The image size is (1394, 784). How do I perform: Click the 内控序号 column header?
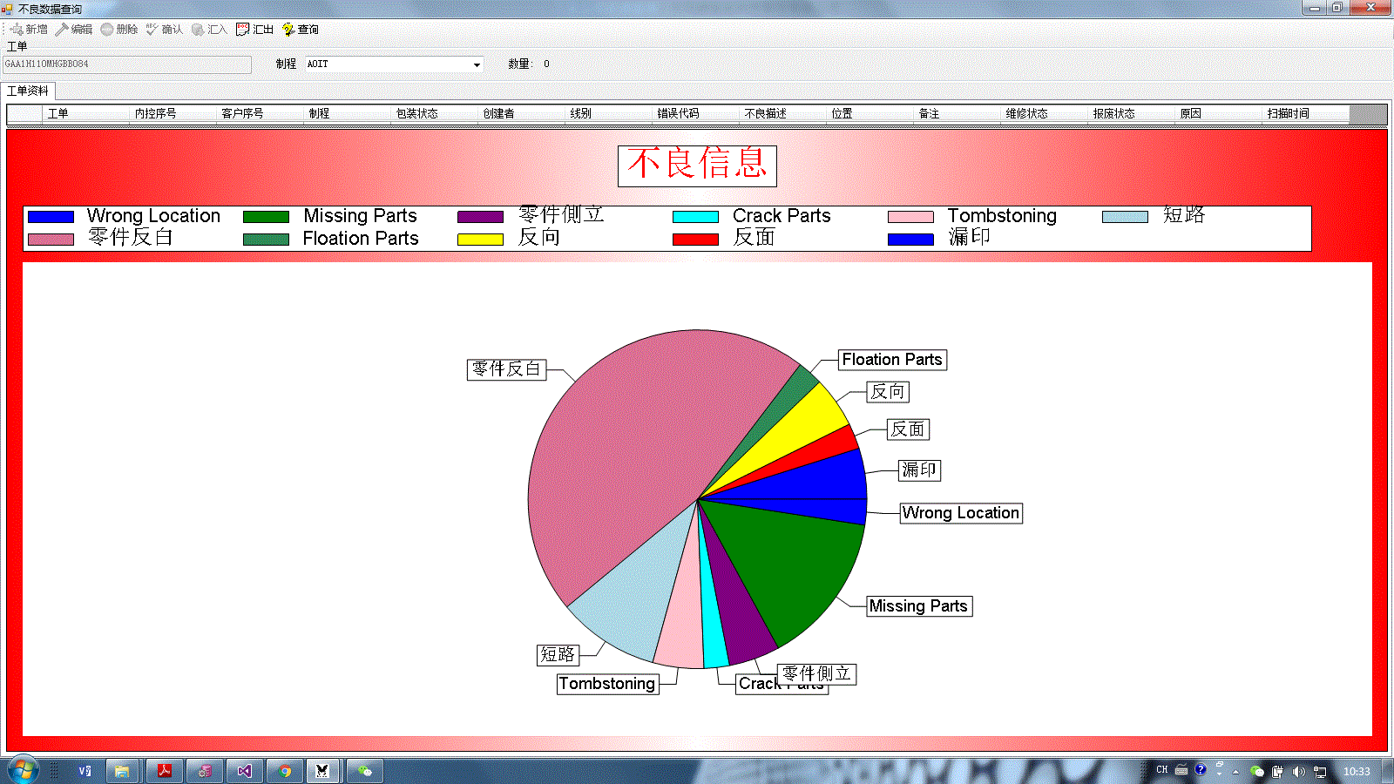(x=173, y=114)
